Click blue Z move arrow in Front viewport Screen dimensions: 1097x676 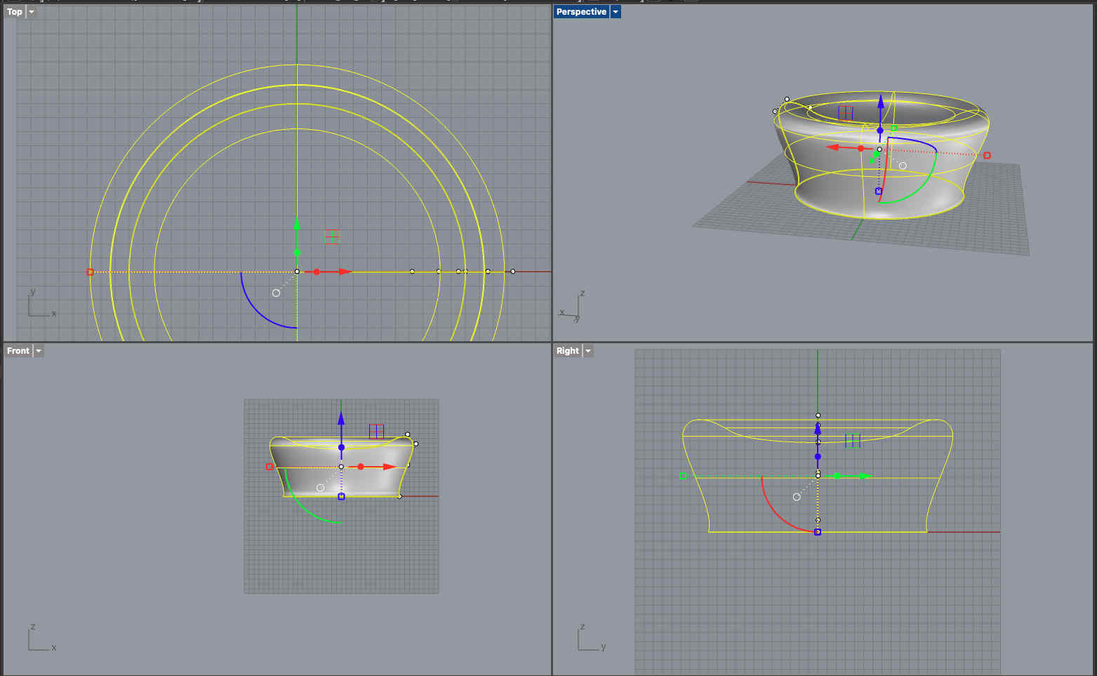tap(341, 418)
